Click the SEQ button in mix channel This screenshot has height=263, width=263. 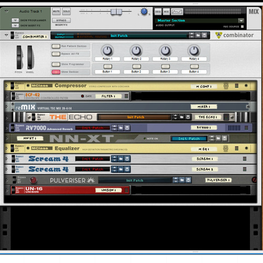click(158, 12)
